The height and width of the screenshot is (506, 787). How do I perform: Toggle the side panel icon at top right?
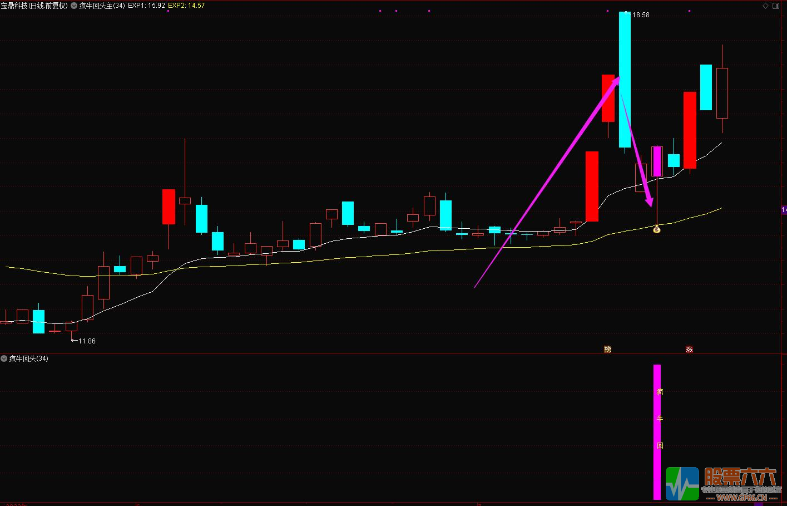coord(777,6)
